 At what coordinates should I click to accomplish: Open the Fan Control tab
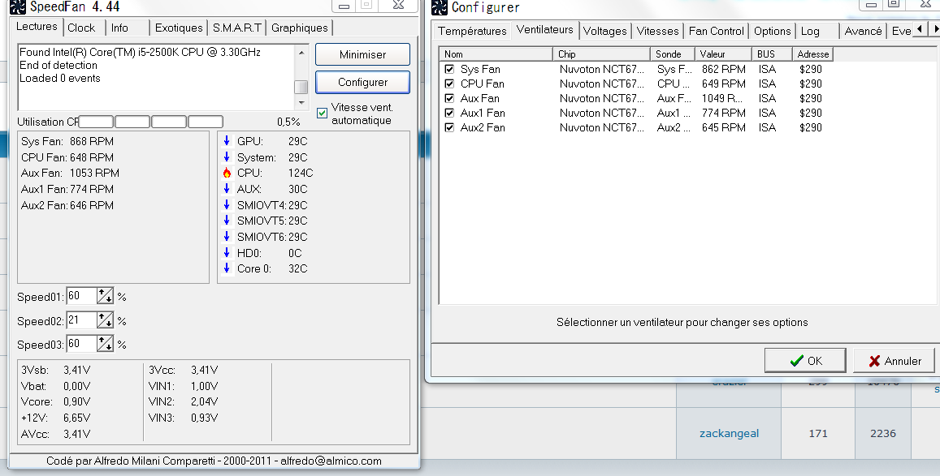pyautogui.click(x=716, y=31)
